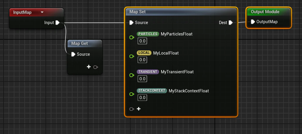Click the OutputMap input pin on Output Module
Viewport: 302px width, 134px height.
tap(253, 22)
